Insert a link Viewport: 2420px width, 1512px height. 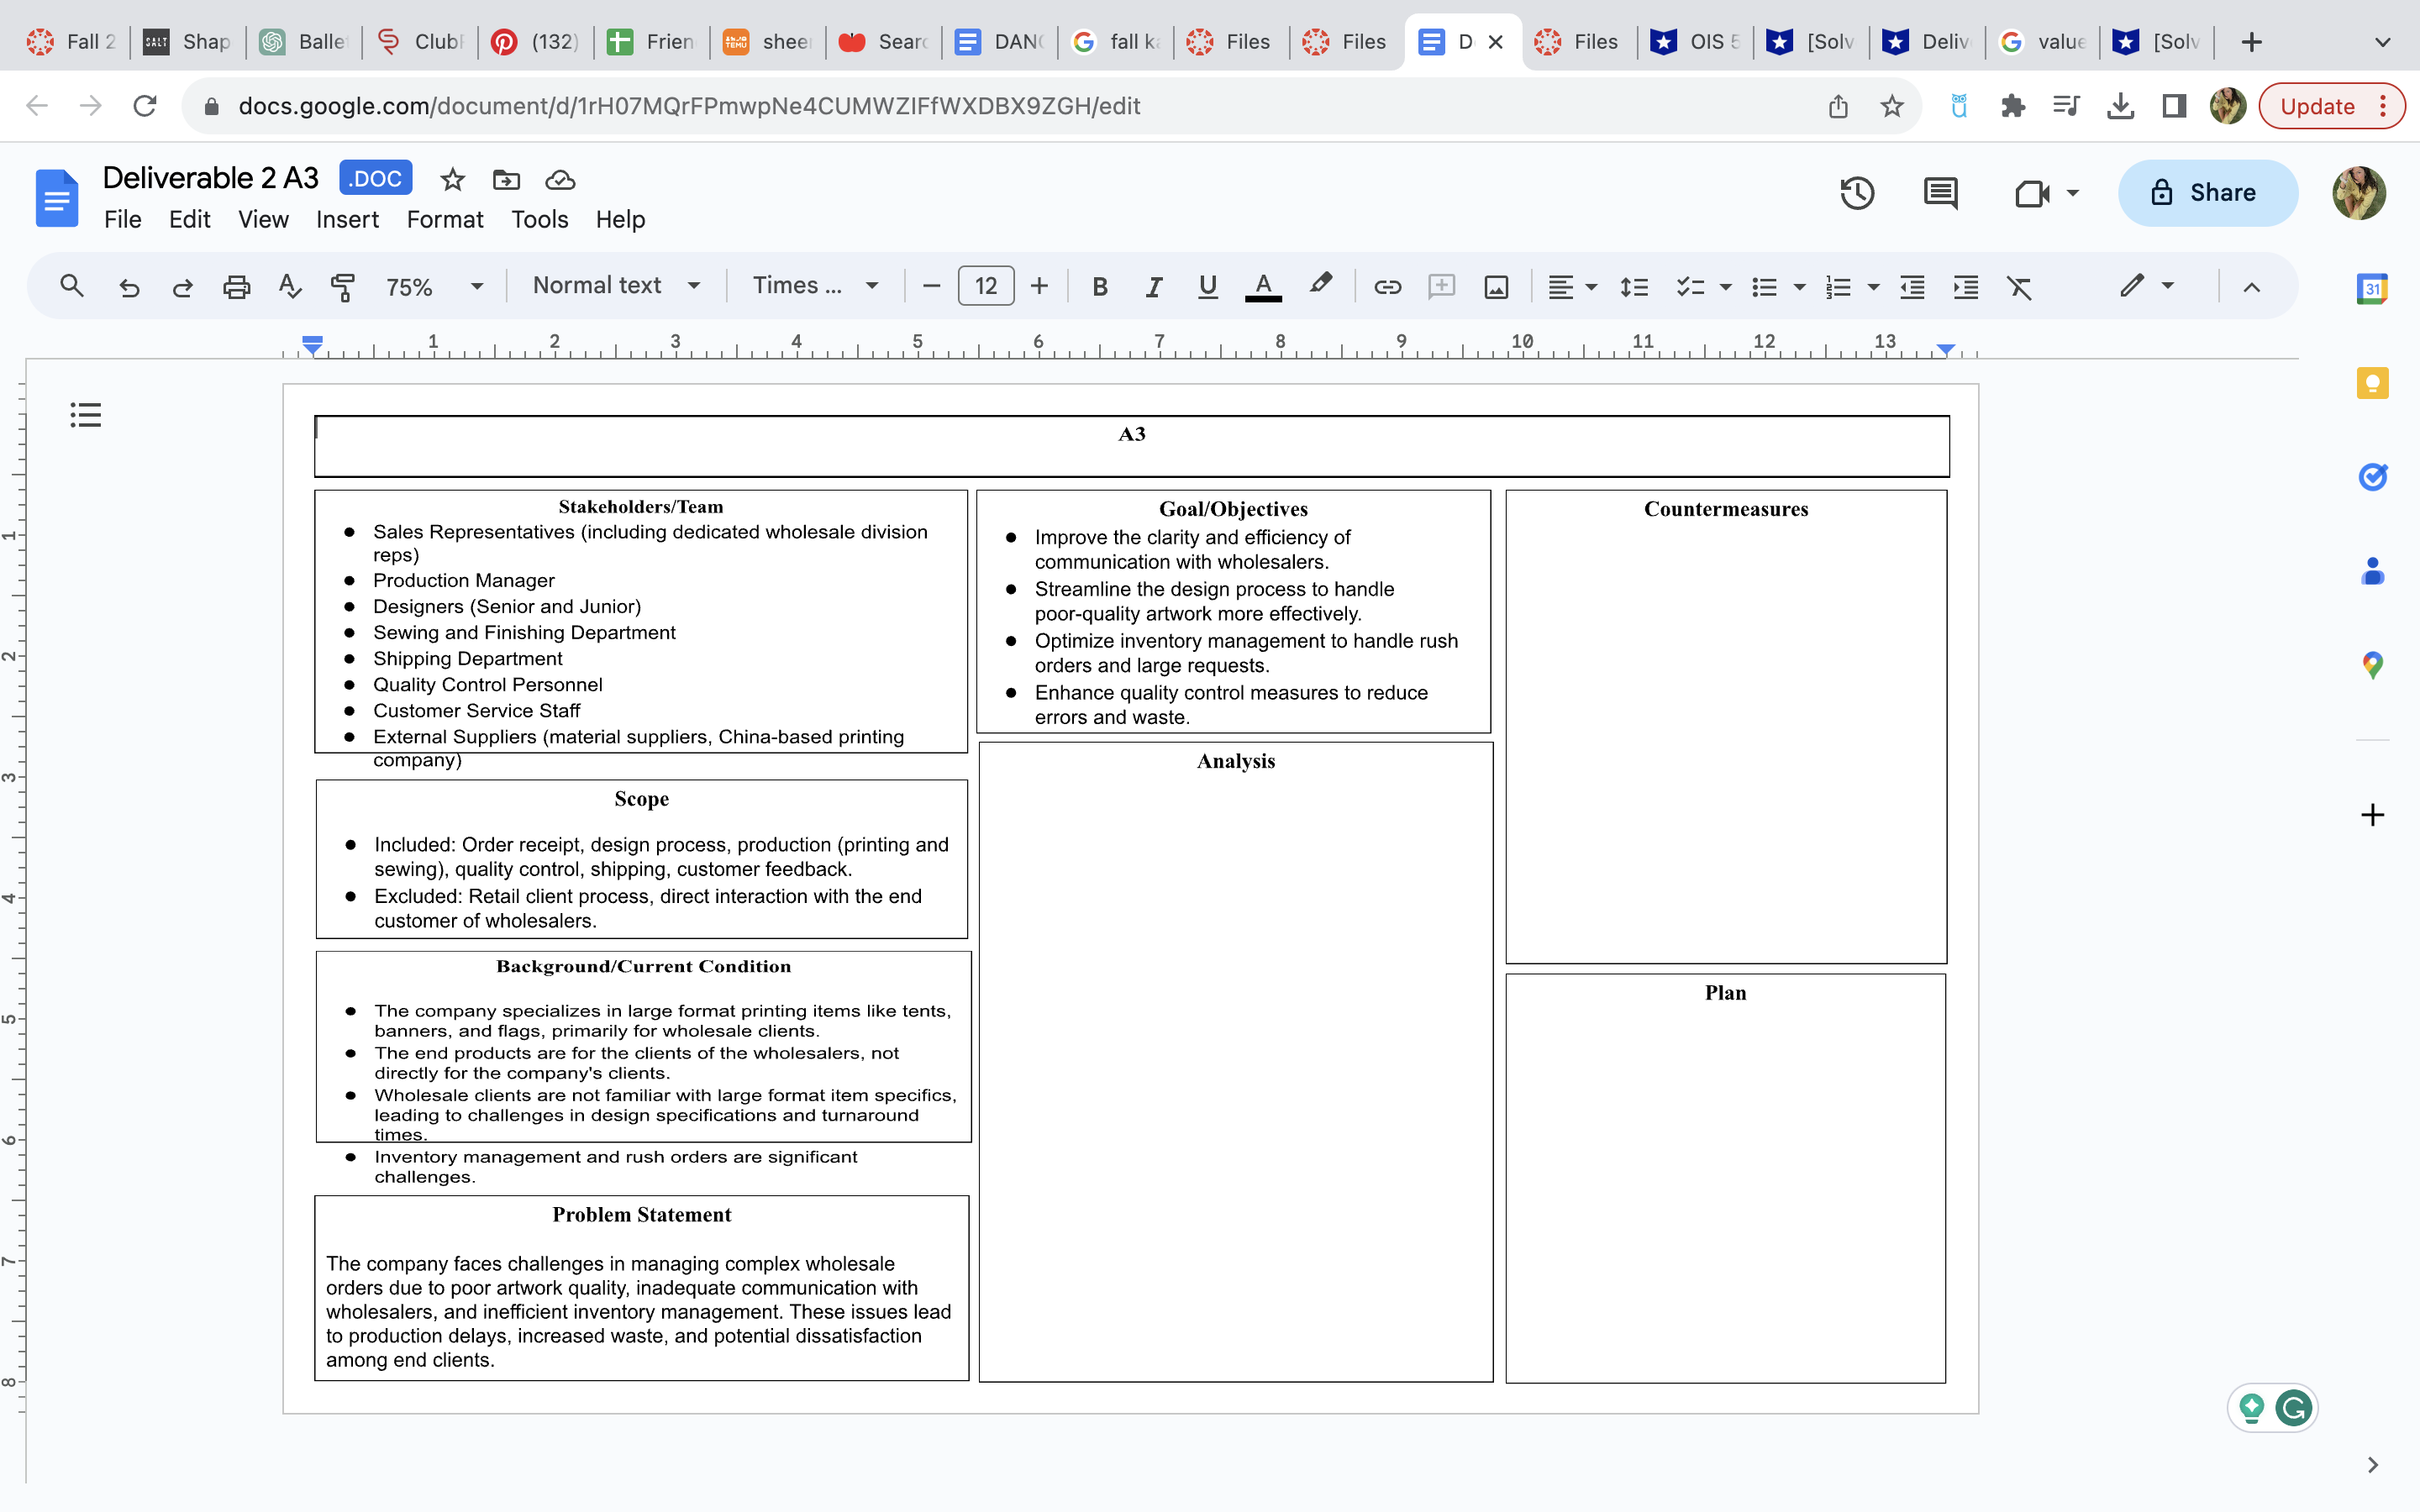1388,286
